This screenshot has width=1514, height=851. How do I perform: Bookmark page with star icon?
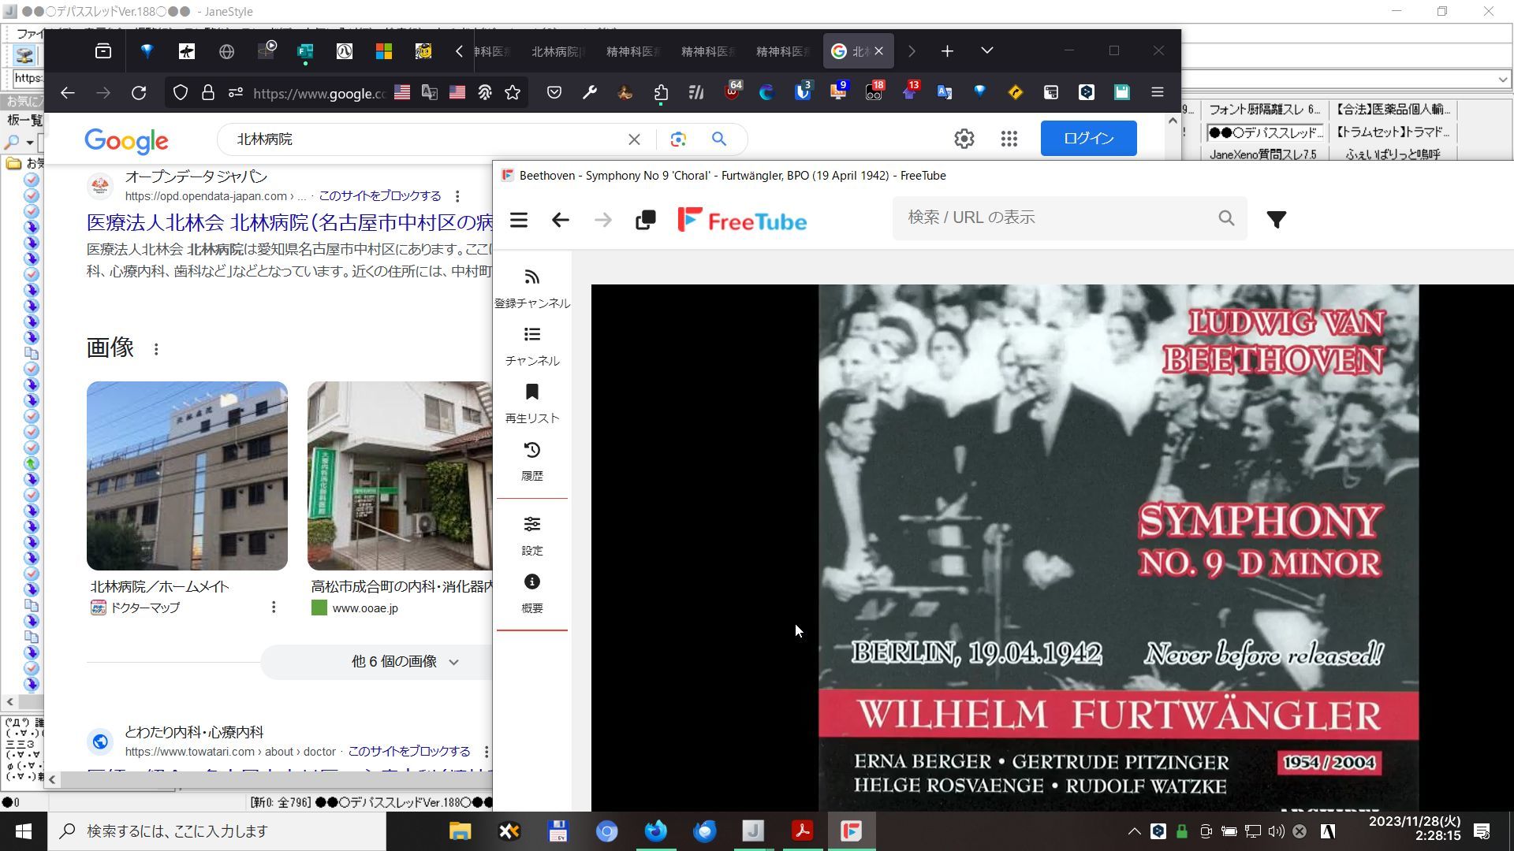coord(513,93)
